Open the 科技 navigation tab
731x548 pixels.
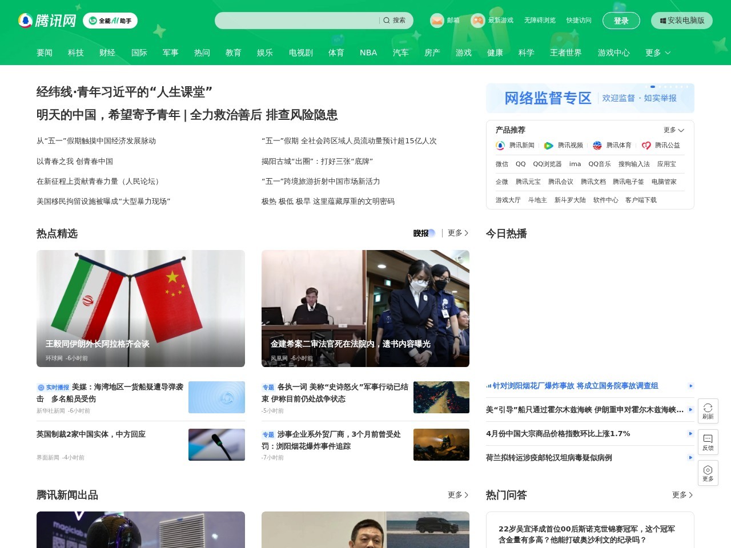point(76,53)
